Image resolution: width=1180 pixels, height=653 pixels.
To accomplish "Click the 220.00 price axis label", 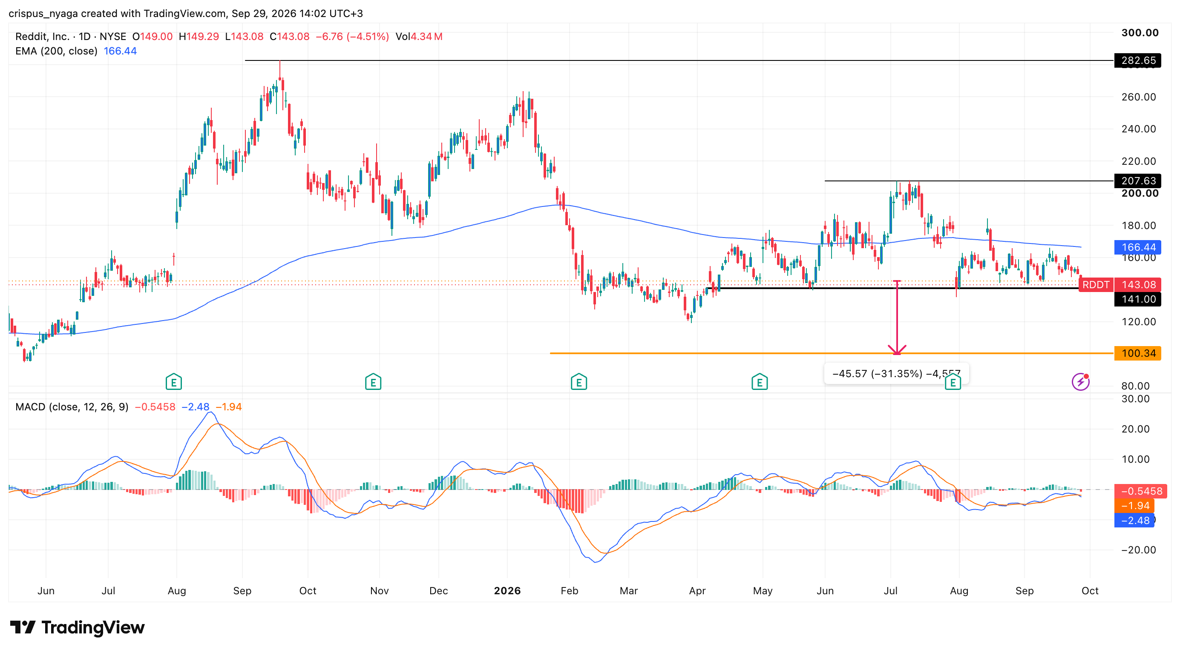I will point(1138,161).
